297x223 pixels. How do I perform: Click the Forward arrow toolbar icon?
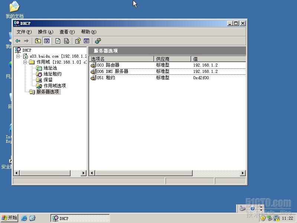tap(26, 41)
